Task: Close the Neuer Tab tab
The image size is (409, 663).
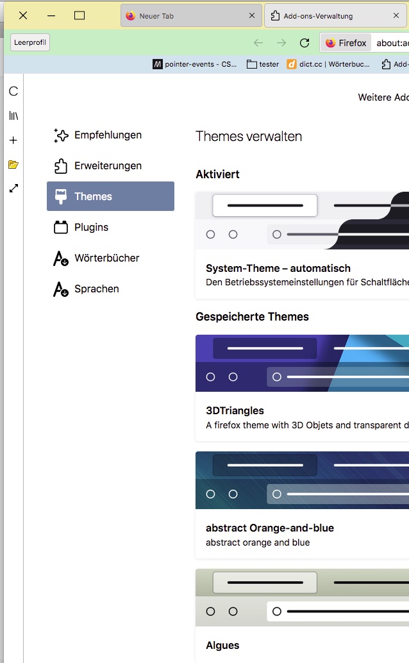Action: coord(252,16)
